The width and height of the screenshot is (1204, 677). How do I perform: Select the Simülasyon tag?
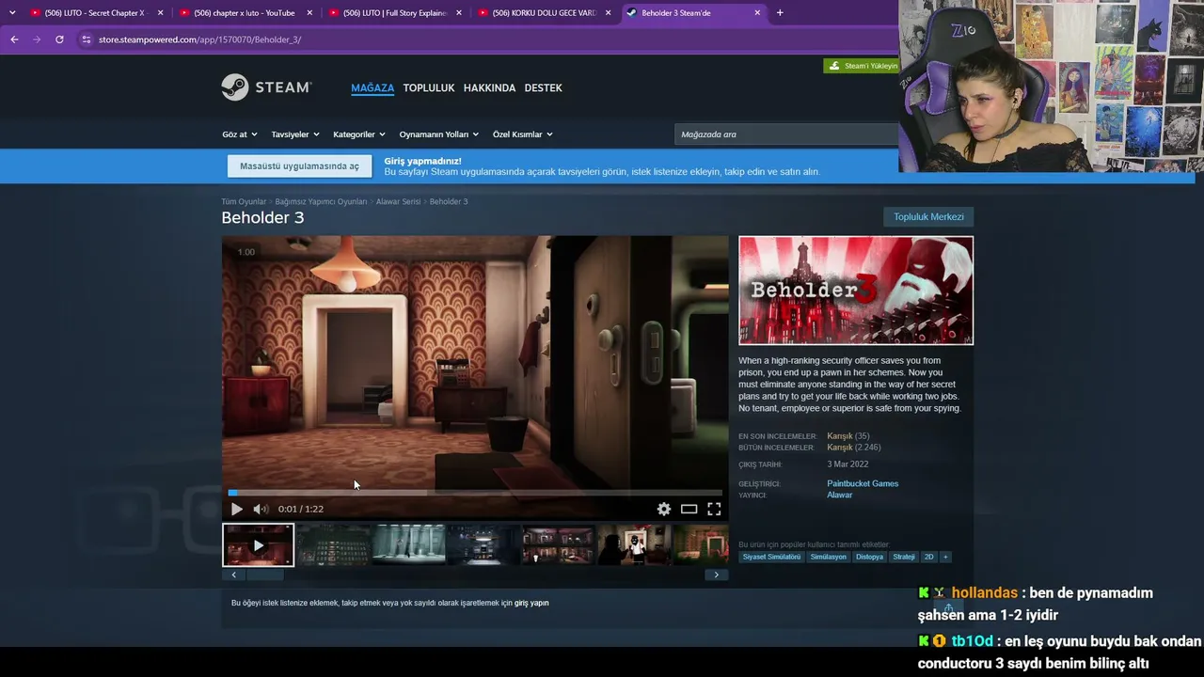(x=829, y=557)
